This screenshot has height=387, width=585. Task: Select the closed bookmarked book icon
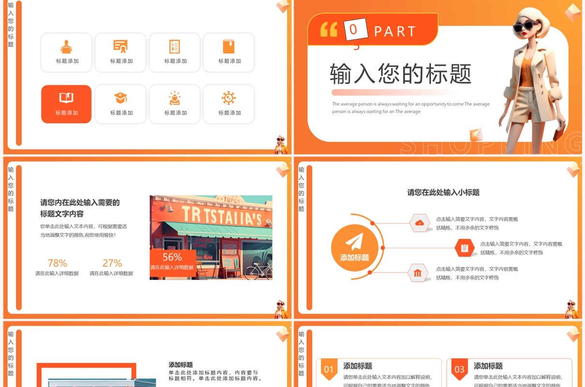coord(229,46)
